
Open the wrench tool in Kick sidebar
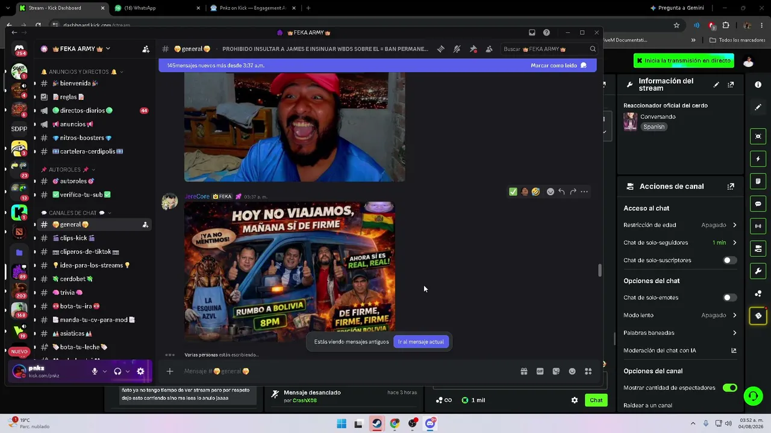pos(758,271)
